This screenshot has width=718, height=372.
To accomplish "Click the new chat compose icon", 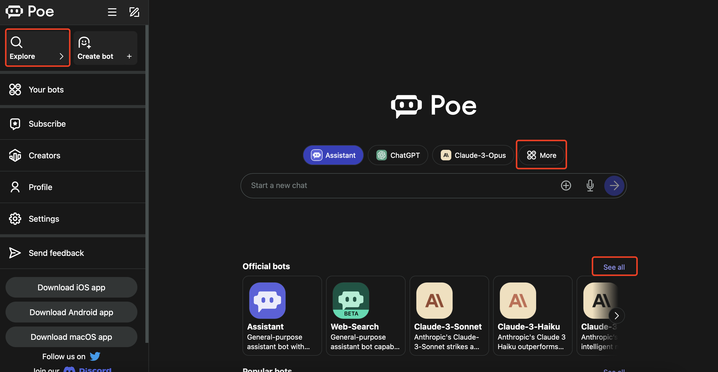I will click(134, 12).
